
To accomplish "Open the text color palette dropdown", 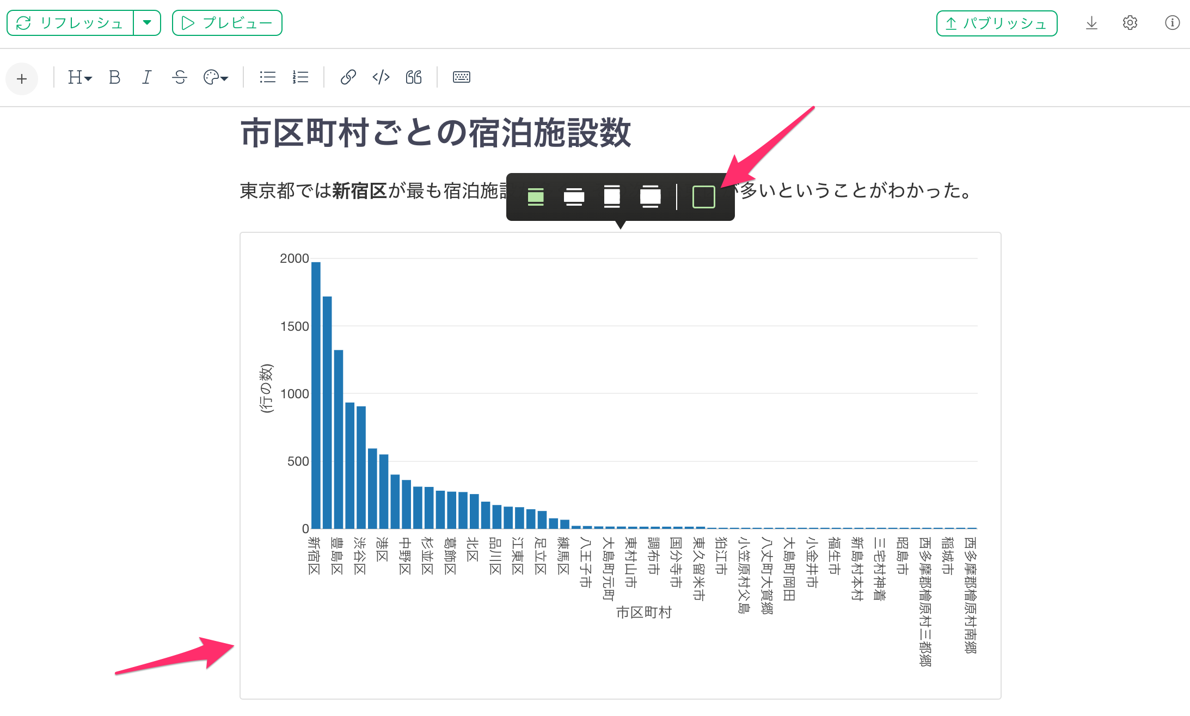I will pos(216,77).
